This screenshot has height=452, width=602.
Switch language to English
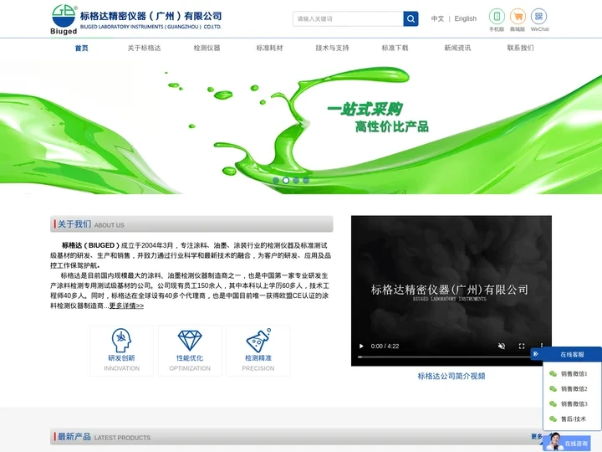click(466, 18)
